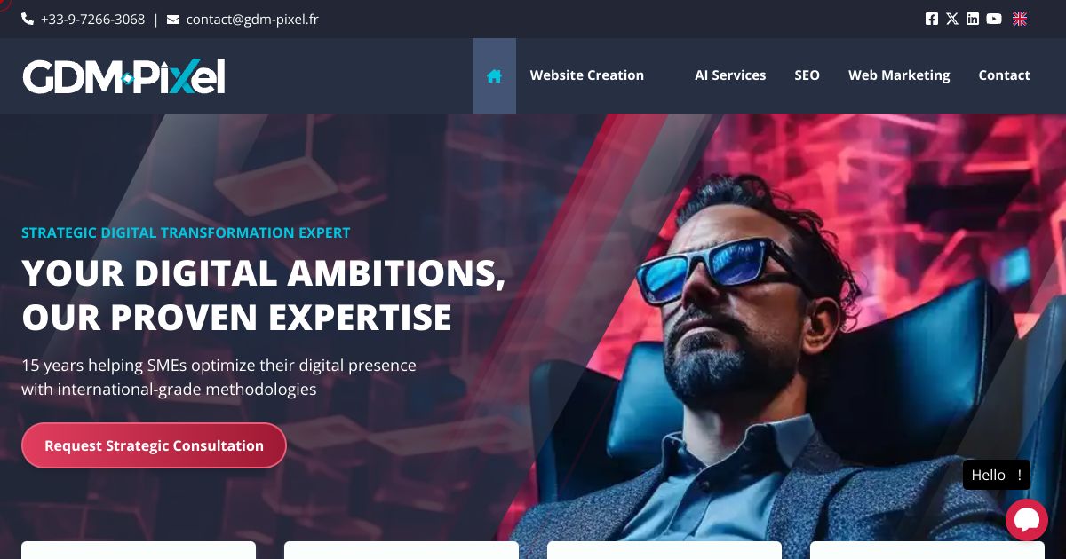This screenshot has width=1066, height=559.
Task: Call the +33-9-7266-3068 phone link
Action: click(92, 19)
